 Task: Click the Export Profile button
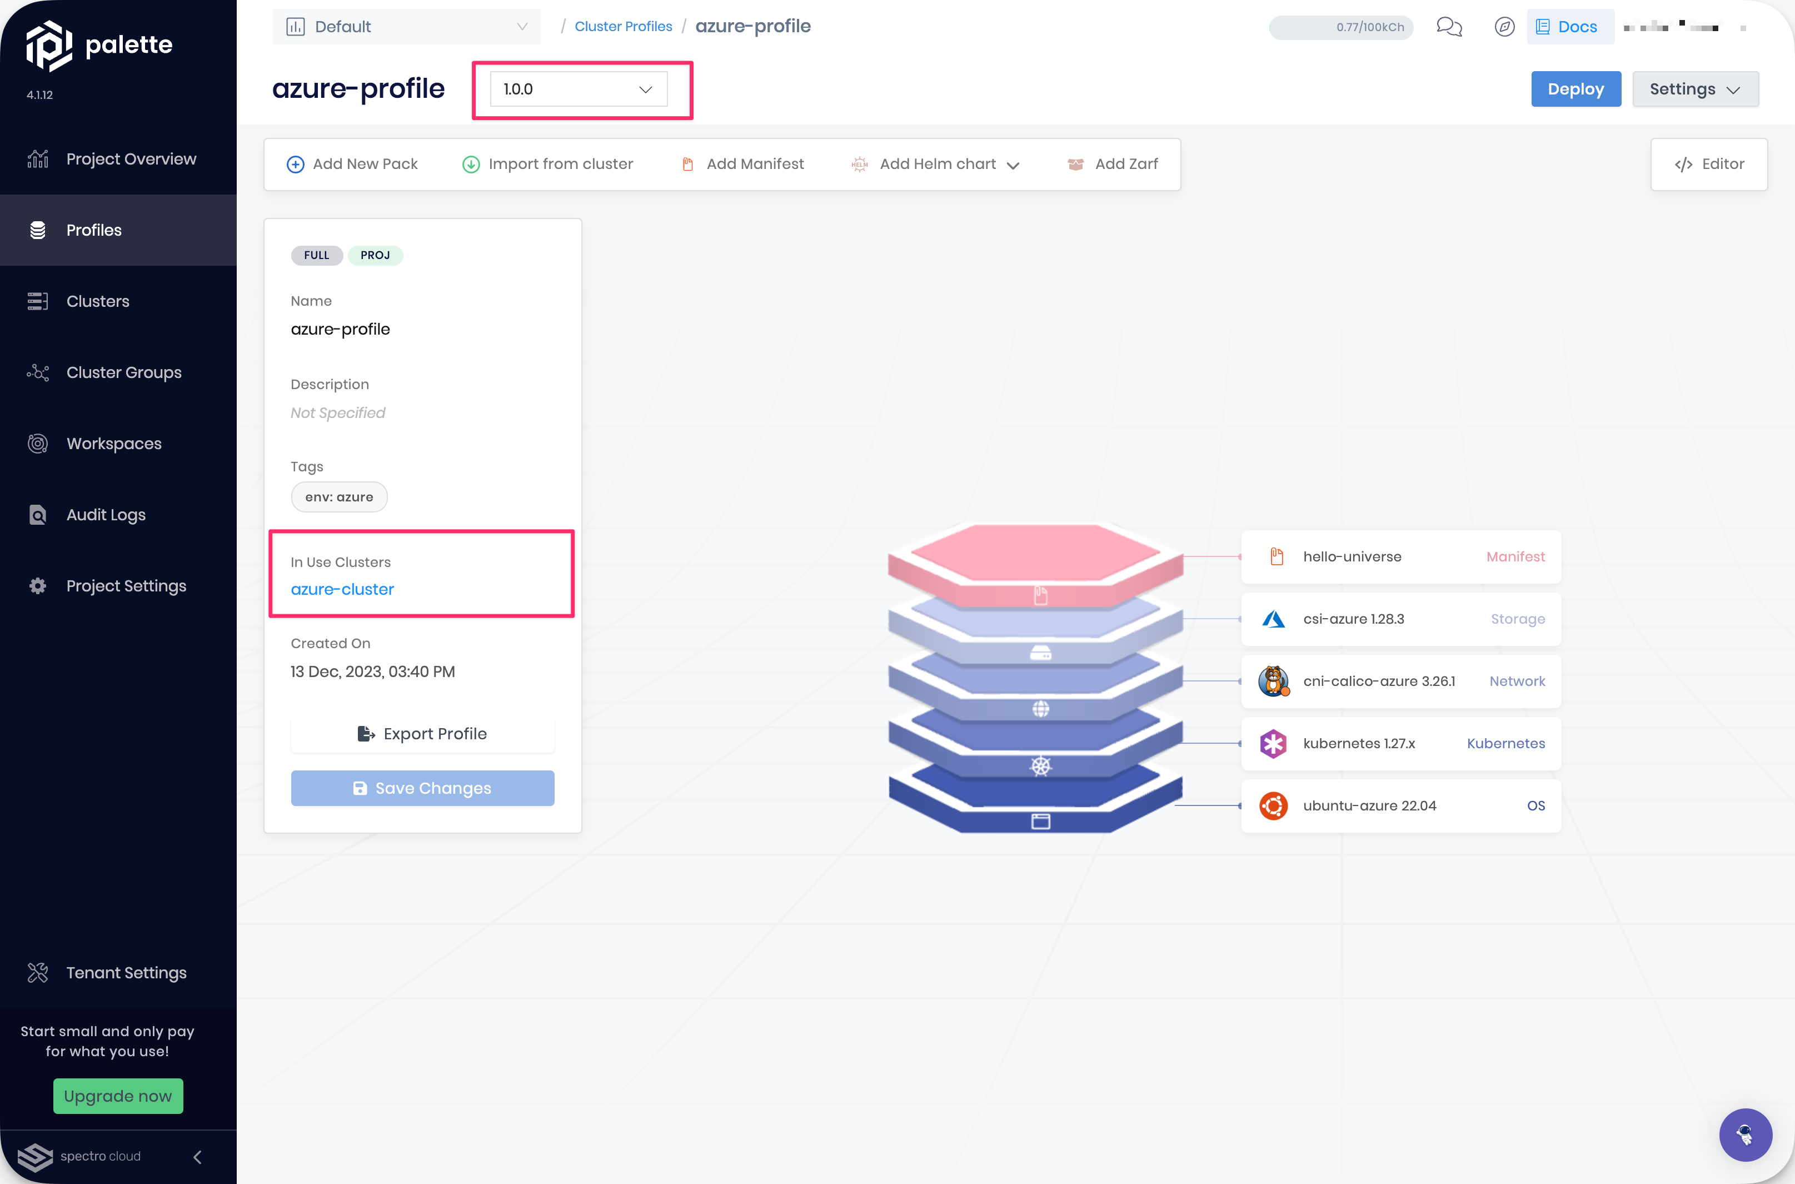pyautogui.click(x=422, y=734)
